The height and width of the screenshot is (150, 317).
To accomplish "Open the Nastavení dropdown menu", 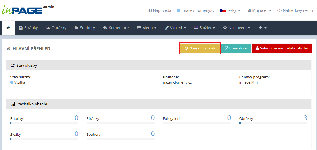I will (x=237, y=28).
